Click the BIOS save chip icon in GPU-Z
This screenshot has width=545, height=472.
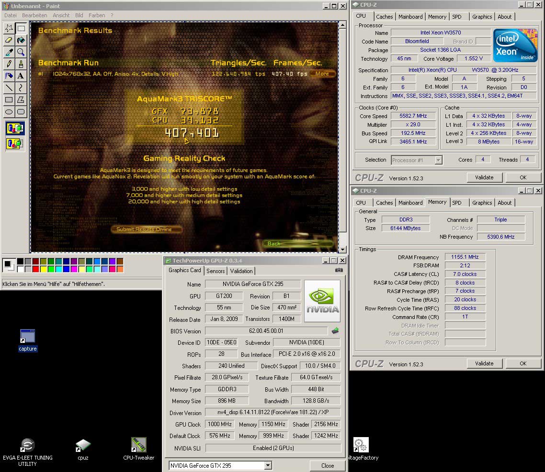335,331
